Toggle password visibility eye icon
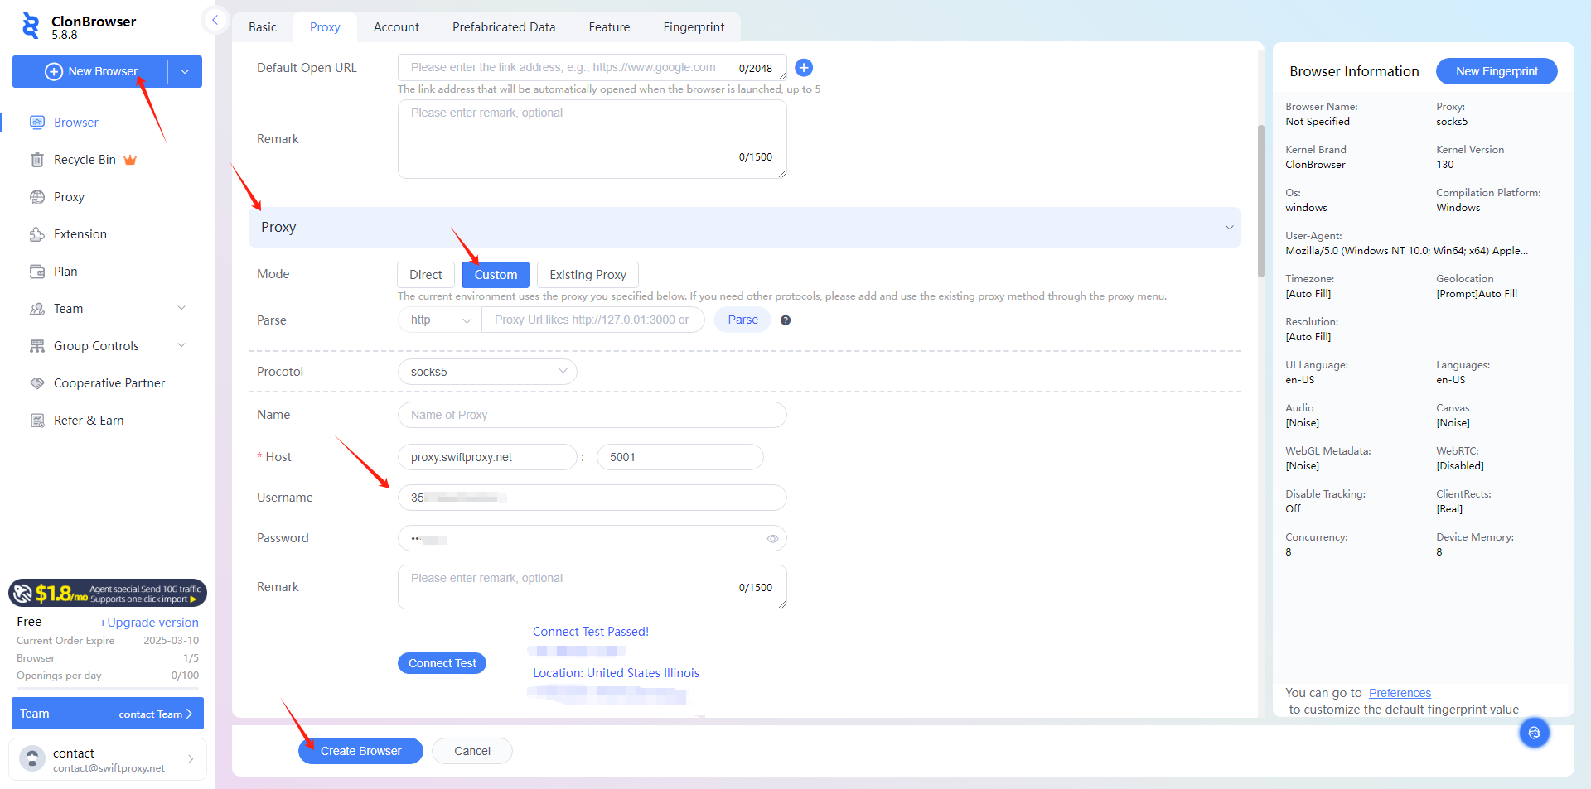This screenshot has height=789, width=1591. pyautogui.click(x=772, y=539)
